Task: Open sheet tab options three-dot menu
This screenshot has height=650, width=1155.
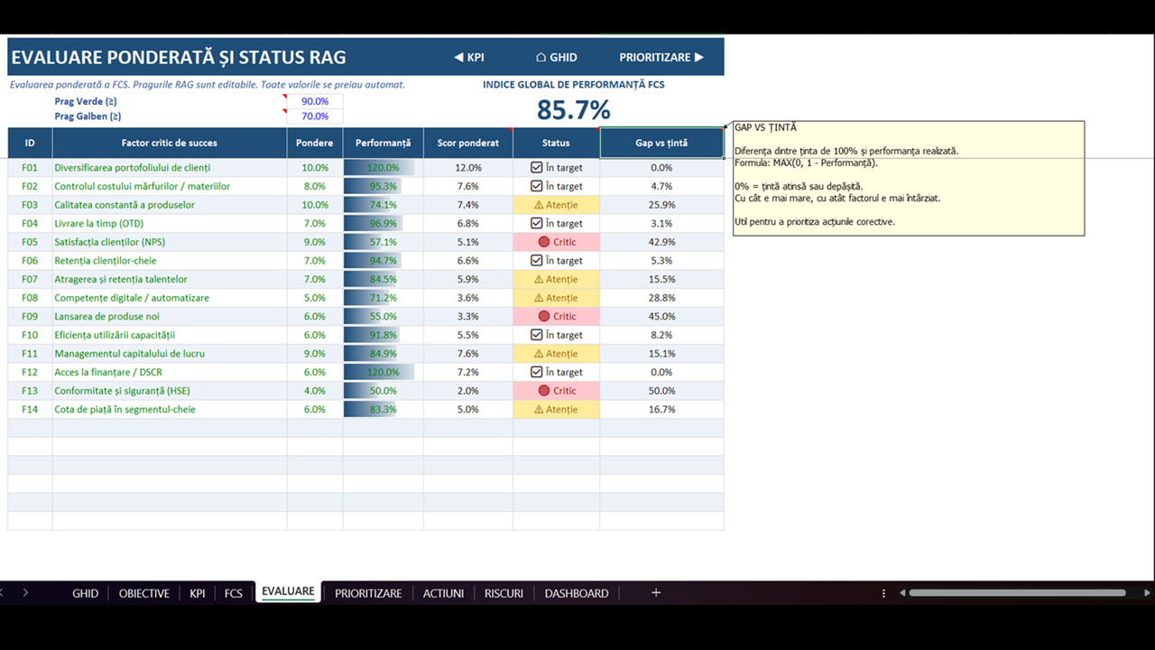Action: point(883,593)
